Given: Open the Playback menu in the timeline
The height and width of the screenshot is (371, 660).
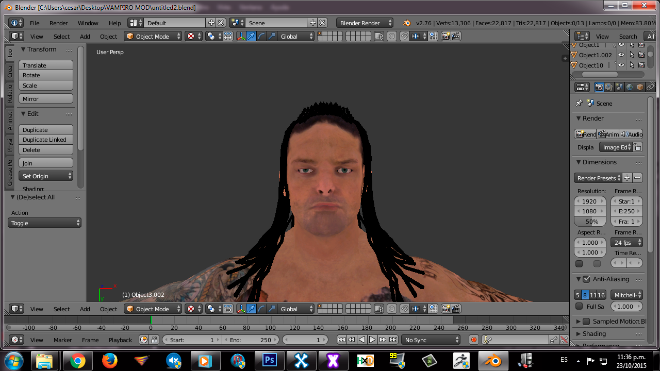Looking at the screenshot, I should click(120, 340).
